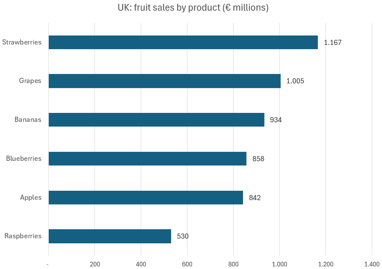Image resolution: width=382 pixels, height=269 pixels.
Task: Select the Blueberries category label
Action: [24, 159]
